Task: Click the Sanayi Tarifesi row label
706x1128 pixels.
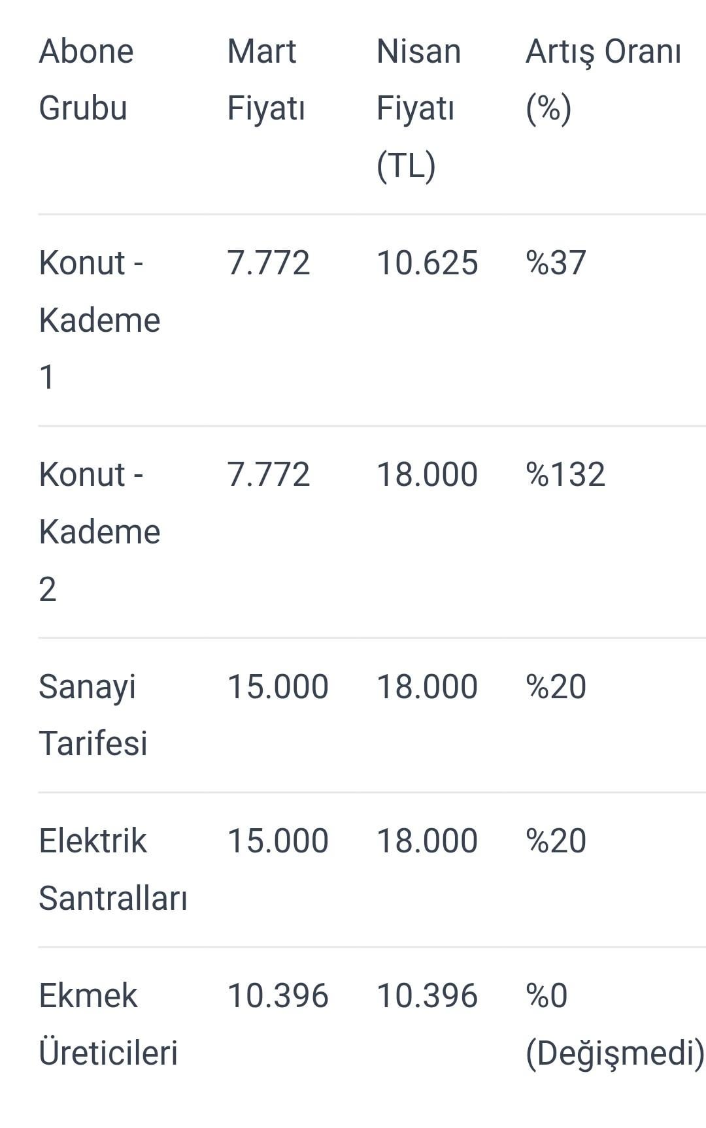Action: click(x=93, y=715)
